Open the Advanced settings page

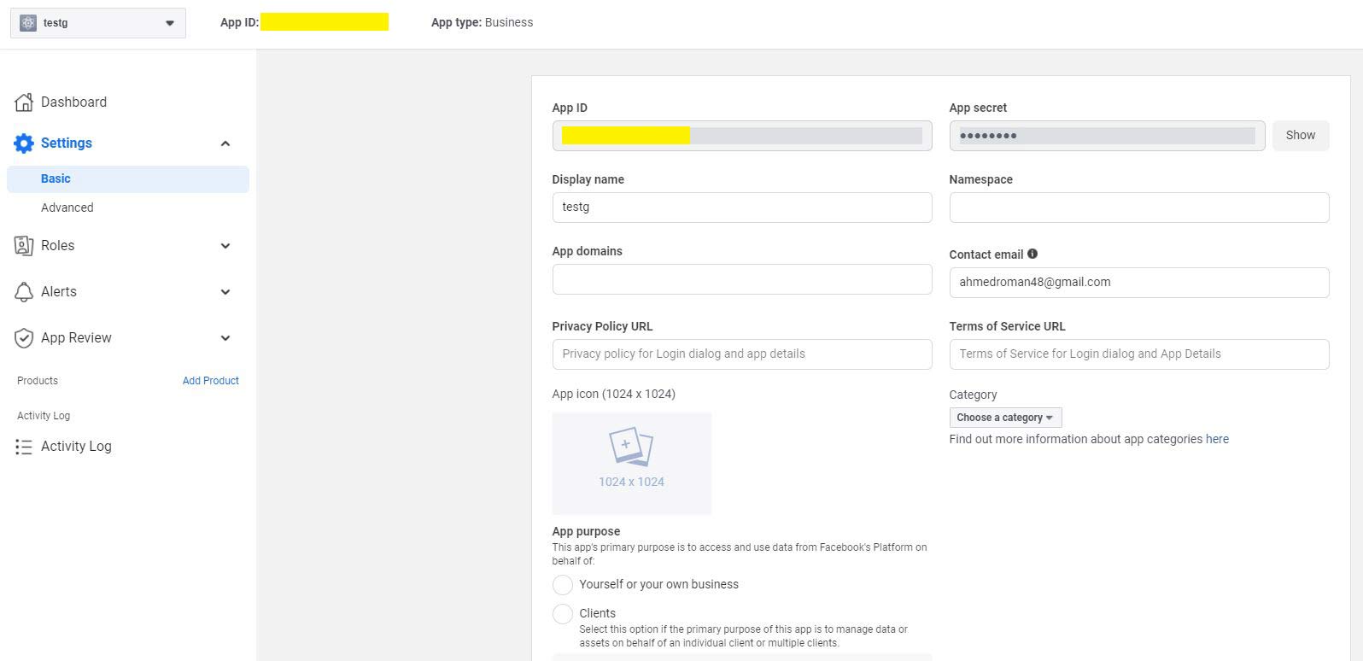pos(67,208)
